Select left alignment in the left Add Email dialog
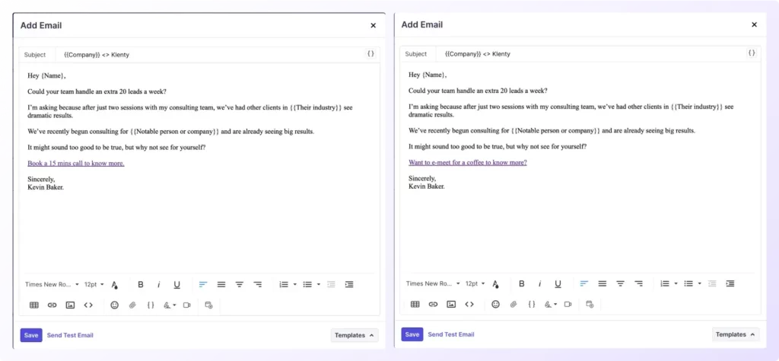The width and height of the screenshot is (779, 361). click(x=202, y=284)
